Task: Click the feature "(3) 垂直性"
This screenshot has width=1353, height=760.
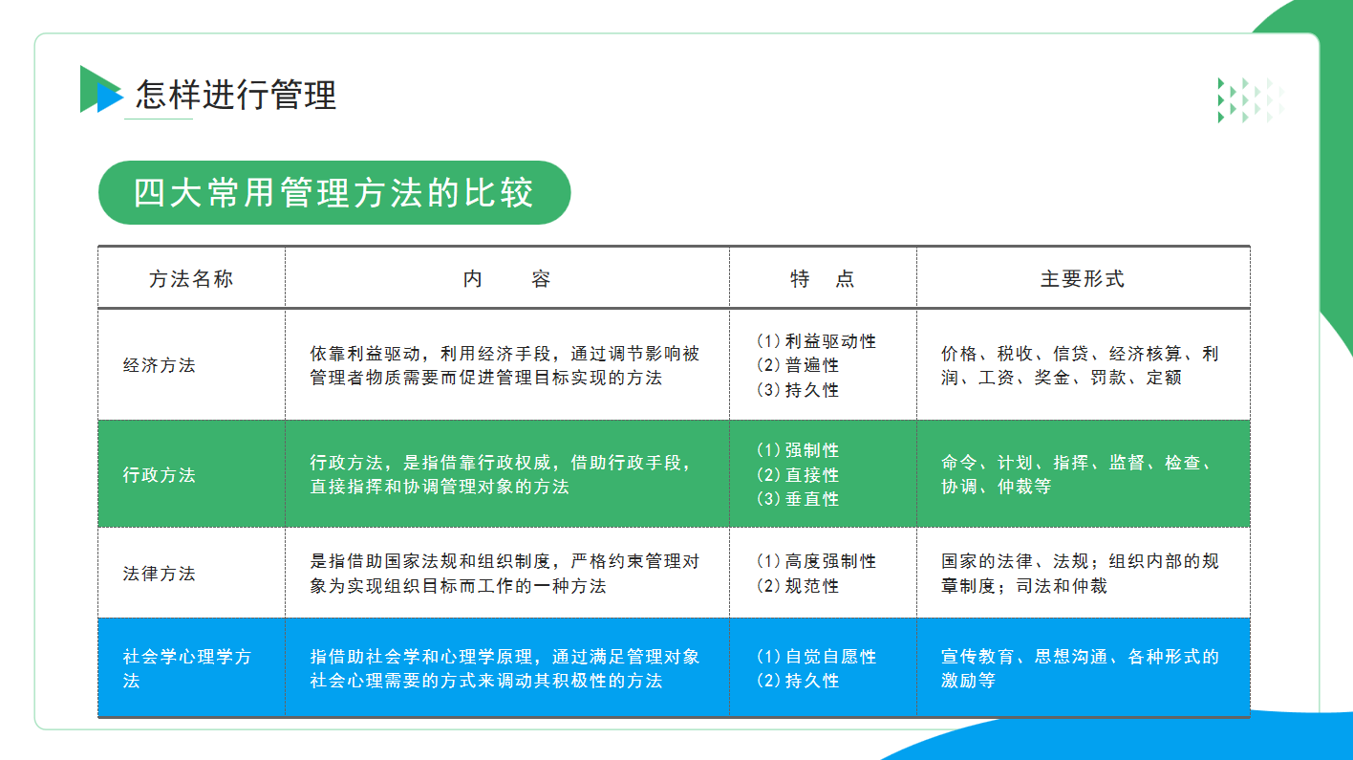Action: pyautogui.click(x=798, y=499)
